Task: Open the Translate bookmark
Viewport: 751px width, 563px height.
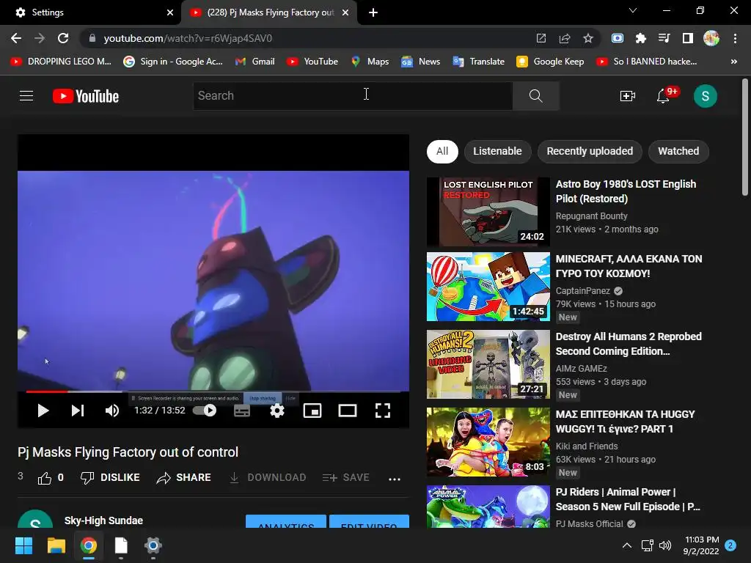Action: pos(478,62)
